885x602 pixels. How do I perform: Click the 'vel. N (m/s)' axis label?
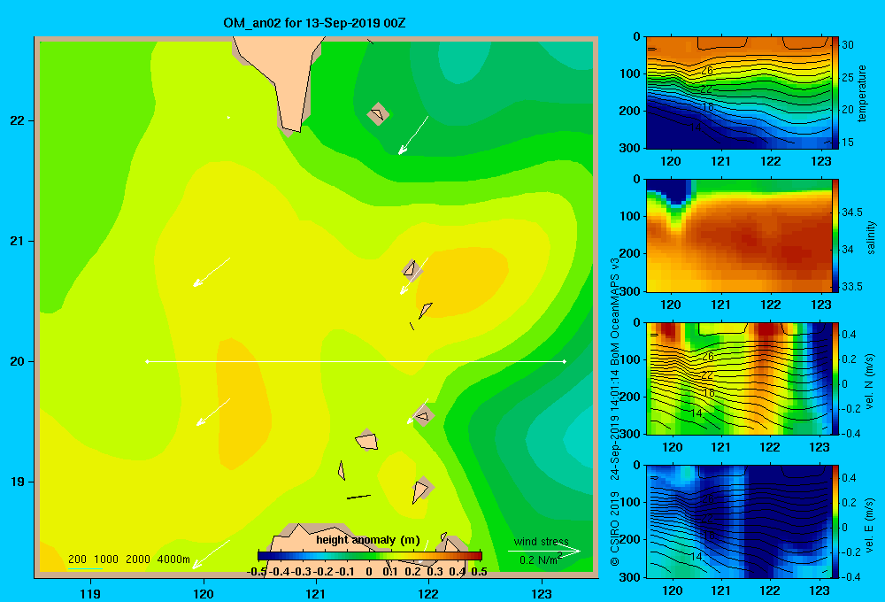870,382
